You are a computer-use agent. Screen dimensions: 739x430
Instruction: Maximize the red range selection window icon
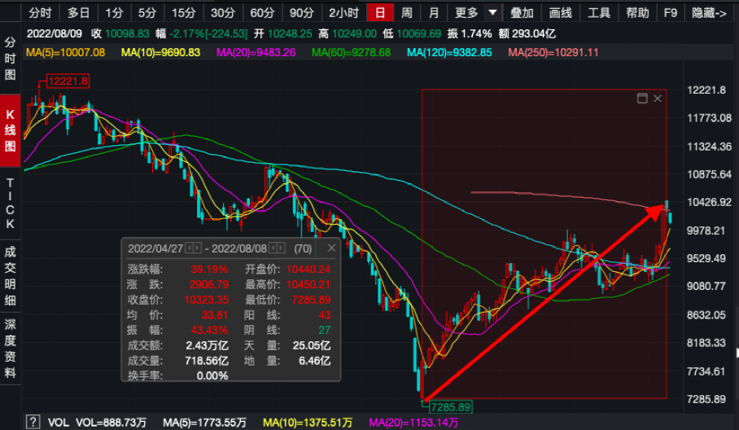[641, 99]
